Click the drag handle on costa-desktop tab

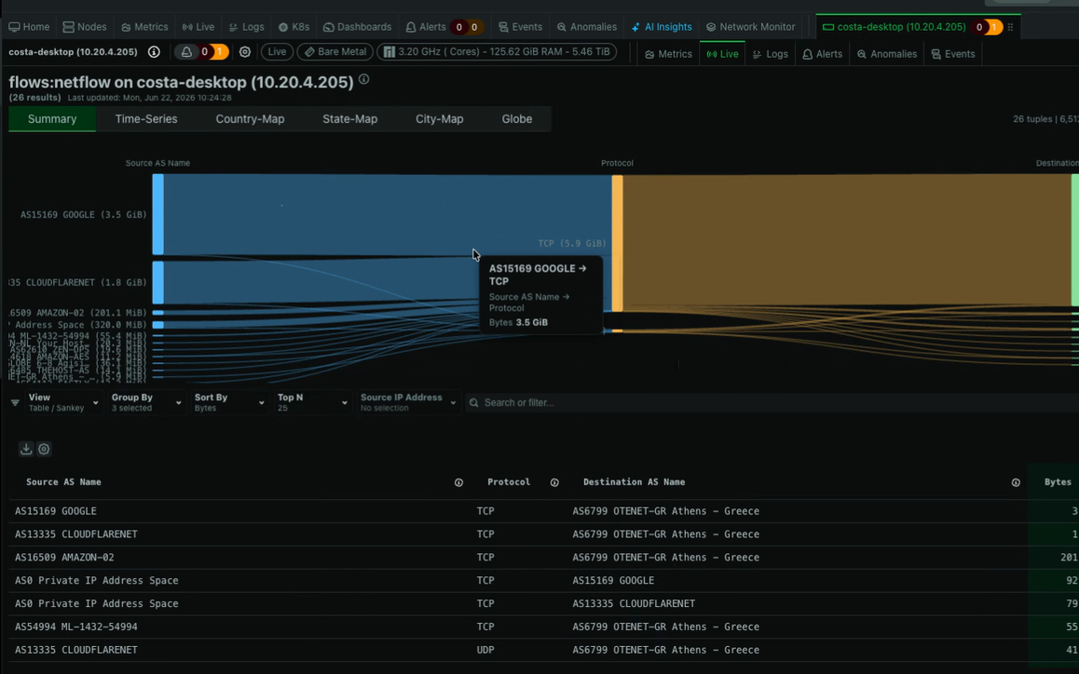point(1010,27)
